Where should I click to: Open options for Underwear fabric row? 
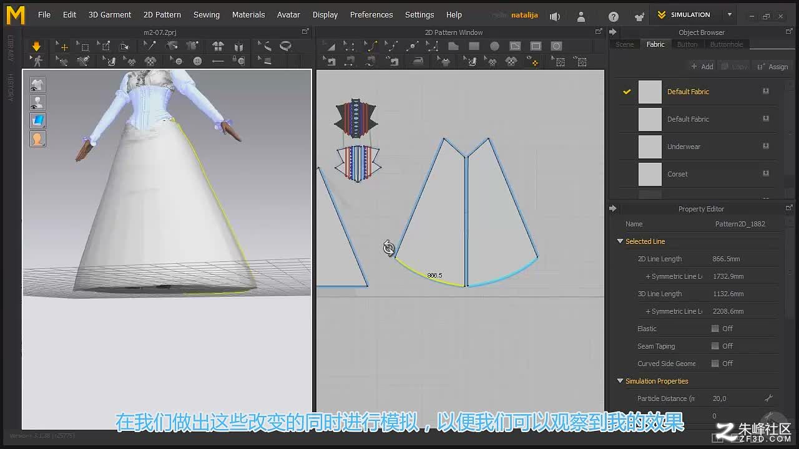(765, 147)
